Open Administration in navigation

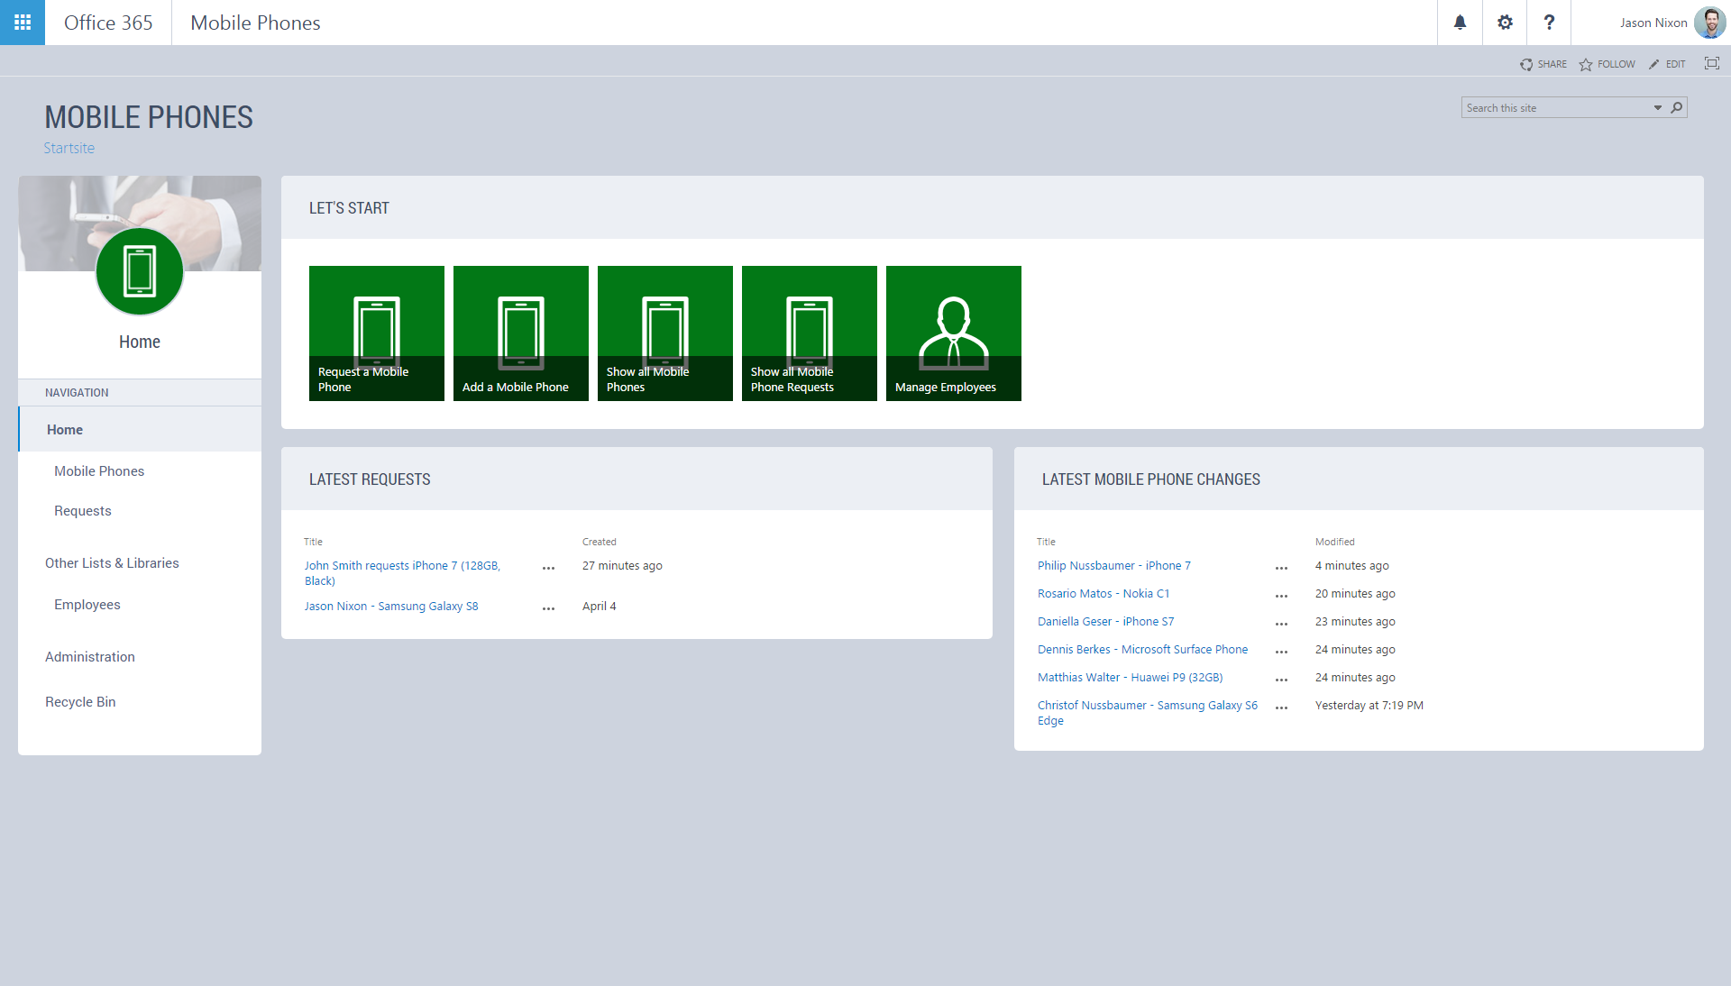coord(90,657)
